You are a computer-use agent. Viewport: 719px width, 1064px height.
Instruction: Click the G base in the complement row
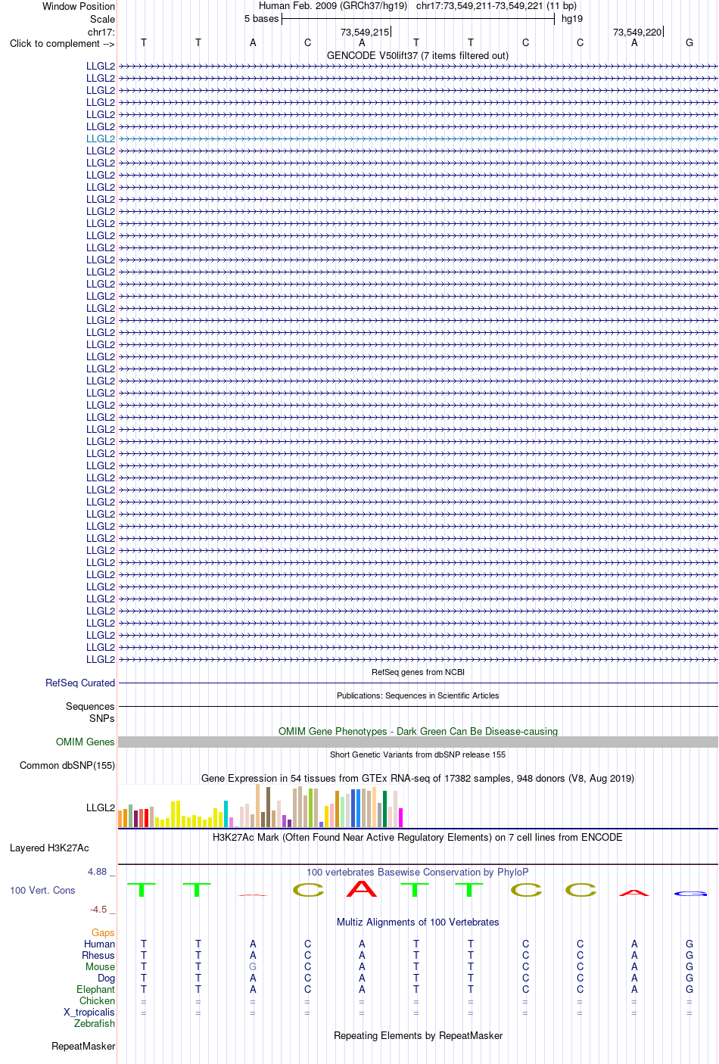point(689,42)
